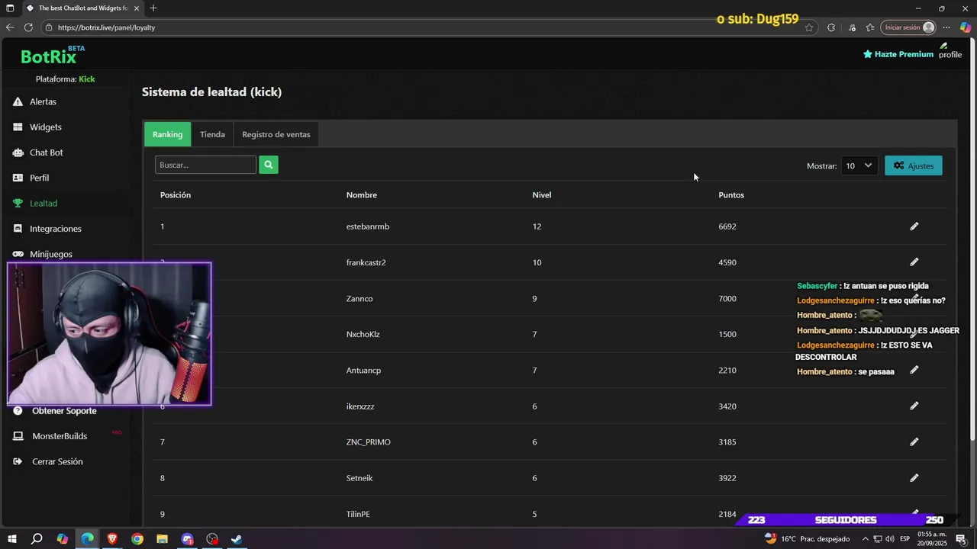This screenshot has width=977, height=549.
Task: Click the green search magnifier button
Action: click(269, 165)
